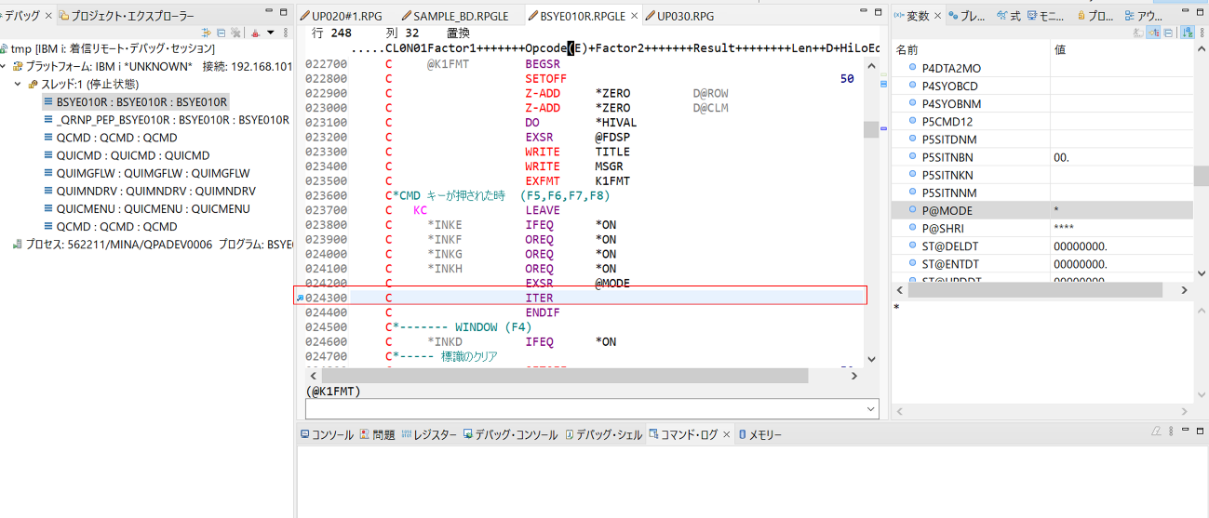Switch to the レジスター tab
The width and height of the screenshot is (1209, 518).
click(429, 434)
